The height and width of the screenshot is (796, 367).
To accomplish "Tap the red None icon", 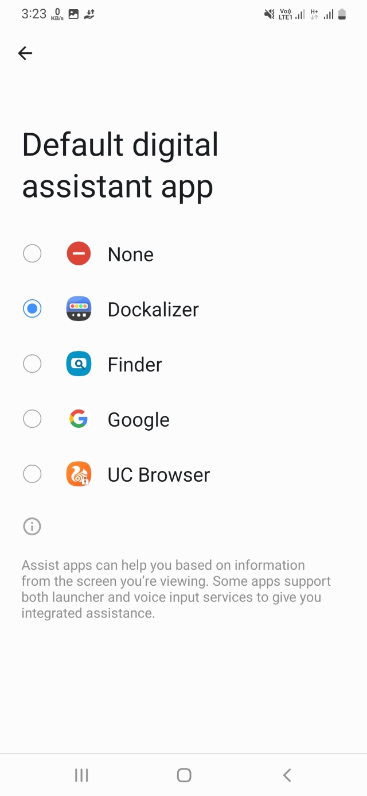I will [79, 254].
